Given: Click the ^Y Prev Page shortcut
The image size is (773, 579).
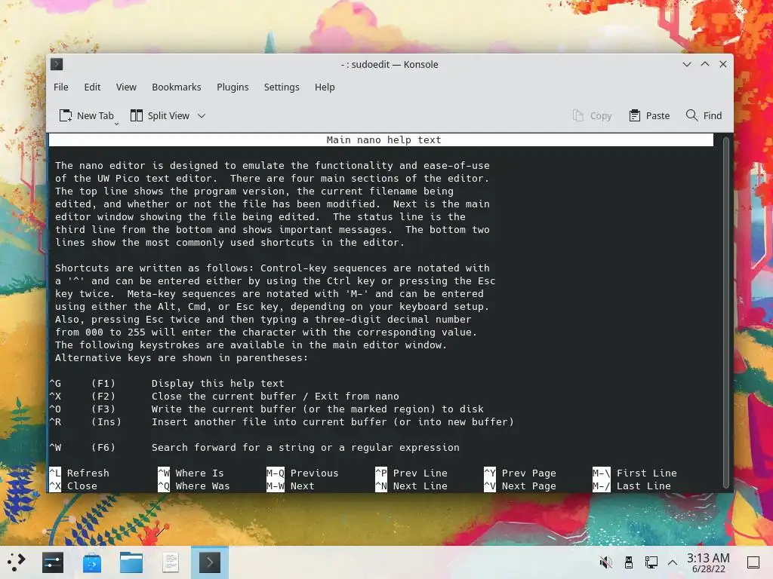Looking at the screenshot, I should click(x=520, y=473).
